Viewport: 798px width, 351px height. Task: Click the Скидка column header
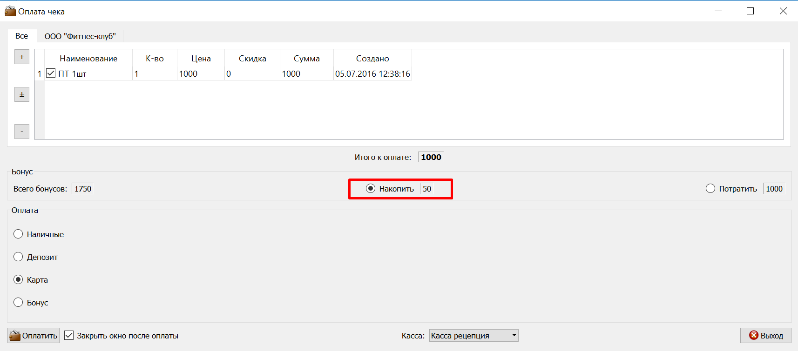click(x=252, y=59)
